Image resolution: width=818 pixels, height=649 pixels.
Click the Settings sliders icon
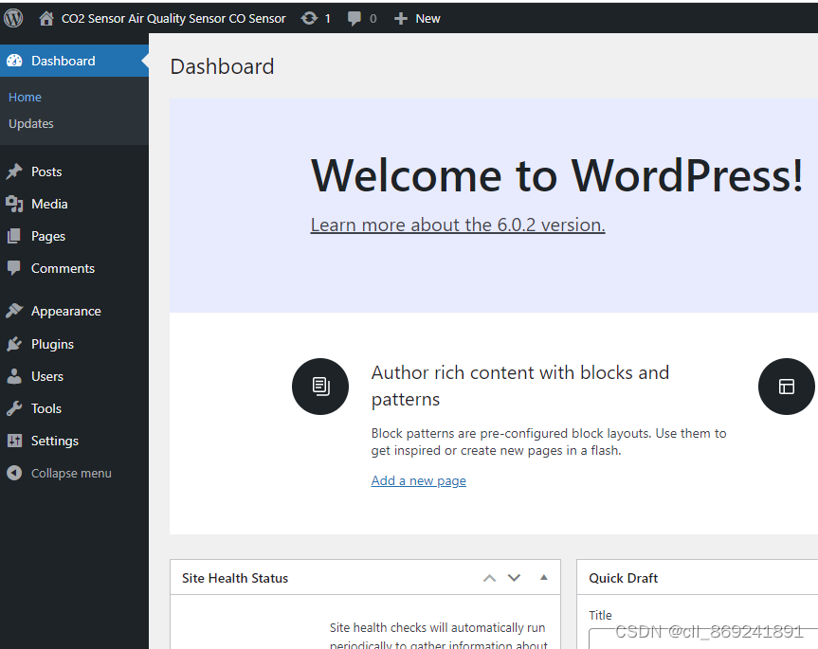click(x=14, y=441)
